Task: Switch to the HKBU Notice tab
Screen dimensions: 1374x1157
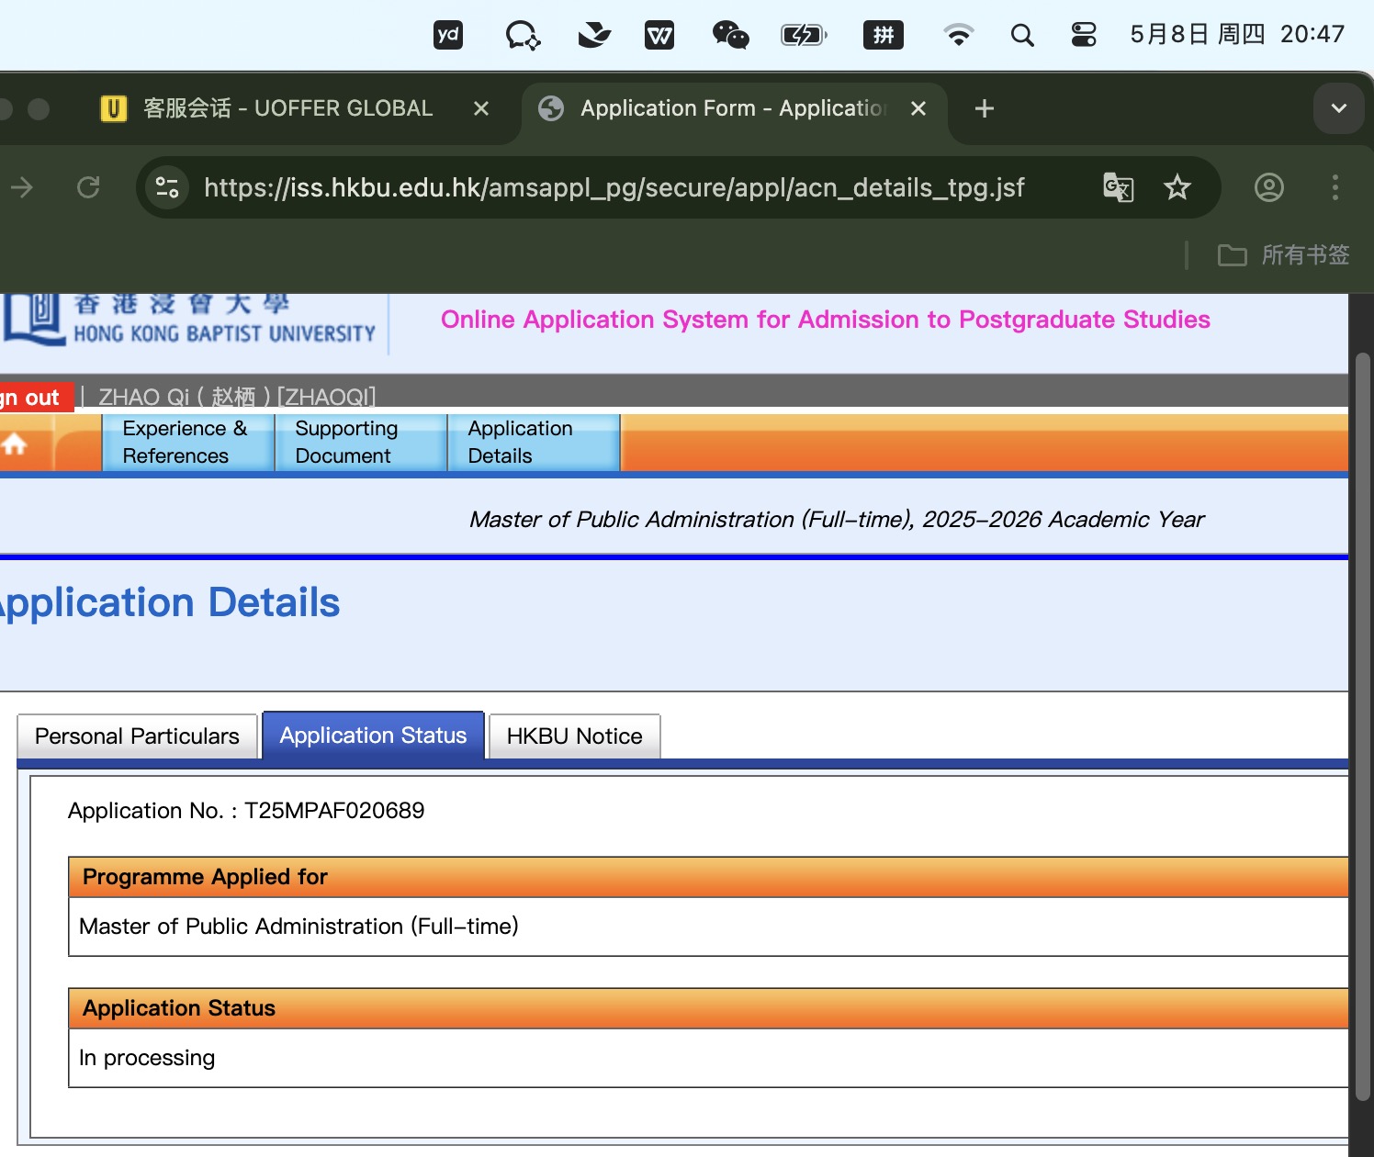Action: tap(574, 736)
